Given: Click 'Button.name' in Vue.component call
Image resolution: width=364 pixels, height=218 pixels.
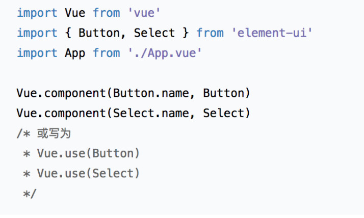Looking at the screenshot, I should coord(151,93).
